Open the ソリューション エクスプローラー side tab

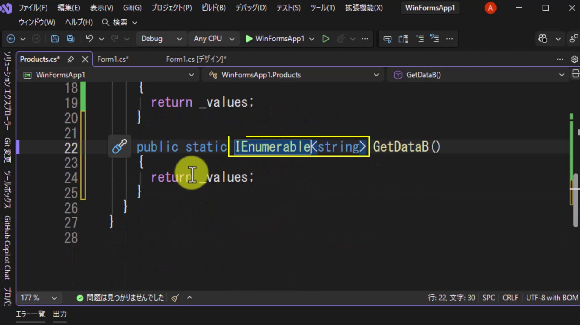pyautogui.click(x=7, y=91)
